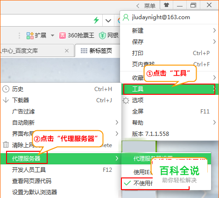
Task: Click the 扩展 extensions grid icon
Action: coord(30,35)
